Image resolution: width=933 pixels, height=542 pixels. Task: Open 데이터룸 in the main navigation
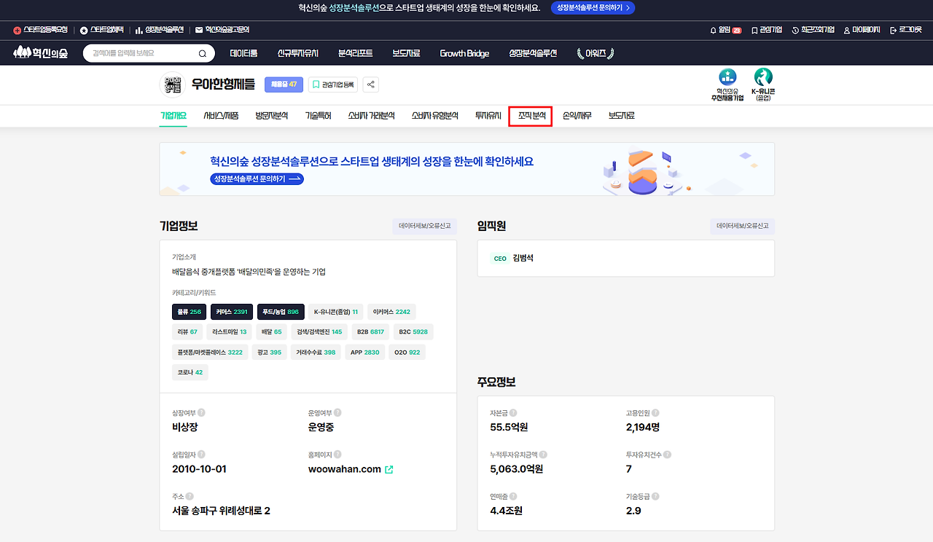[243, 53]
